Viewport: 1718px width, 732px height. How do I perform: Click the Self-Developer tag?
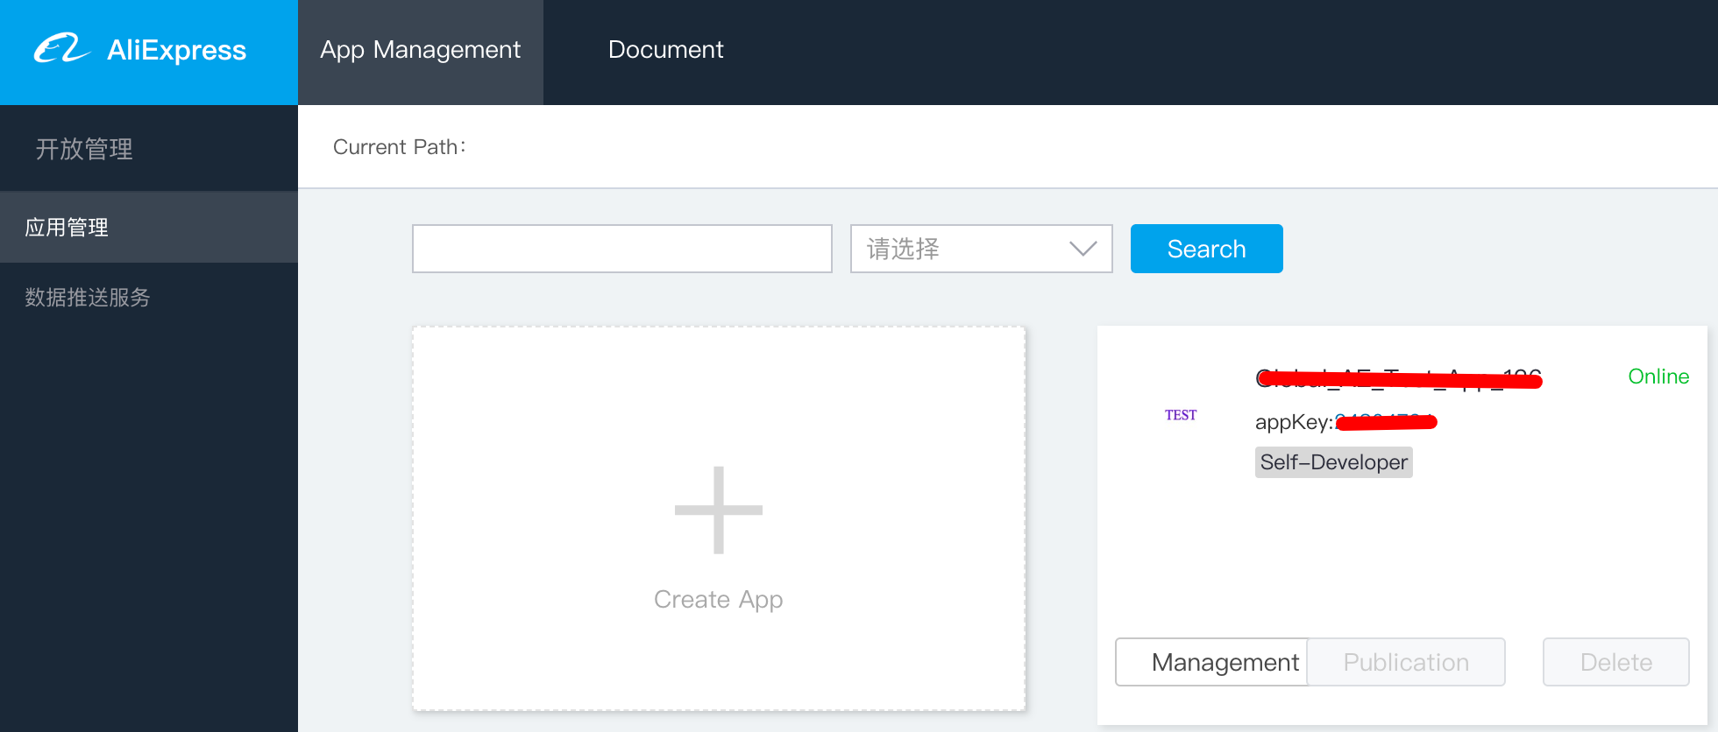coord(1334,462)
